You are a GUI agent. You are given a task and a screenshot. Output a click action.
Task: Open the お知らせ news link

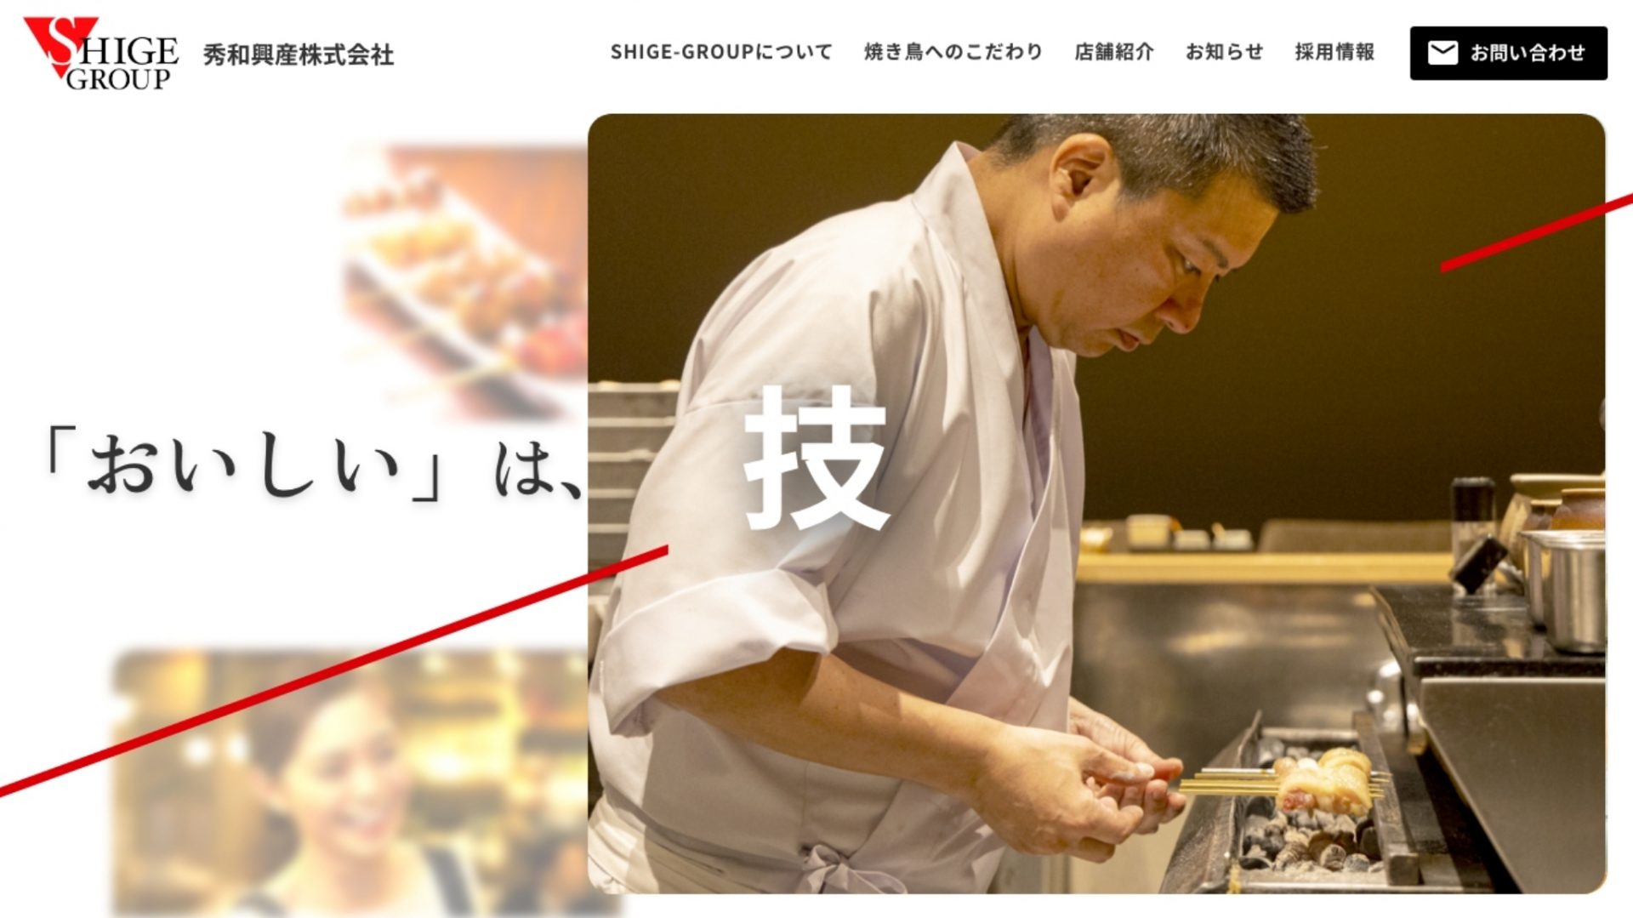click(x=1224, y=52)
